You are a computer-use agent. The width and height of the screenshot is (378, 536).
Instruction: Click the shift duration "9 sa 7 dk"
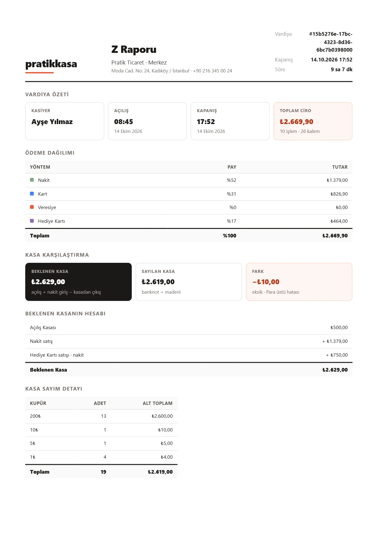pyautogui.click(x=341, y=69)
